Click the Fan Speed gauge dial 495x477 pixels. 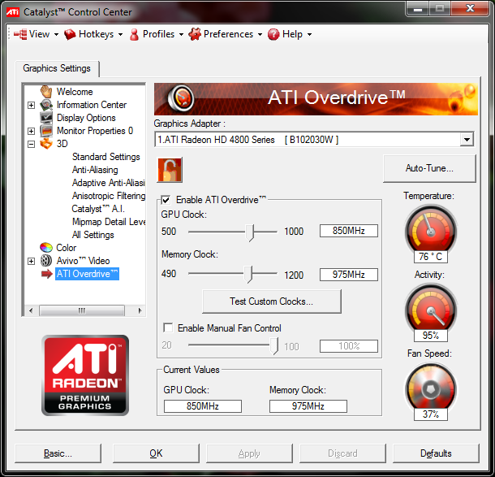coord(431,388)
